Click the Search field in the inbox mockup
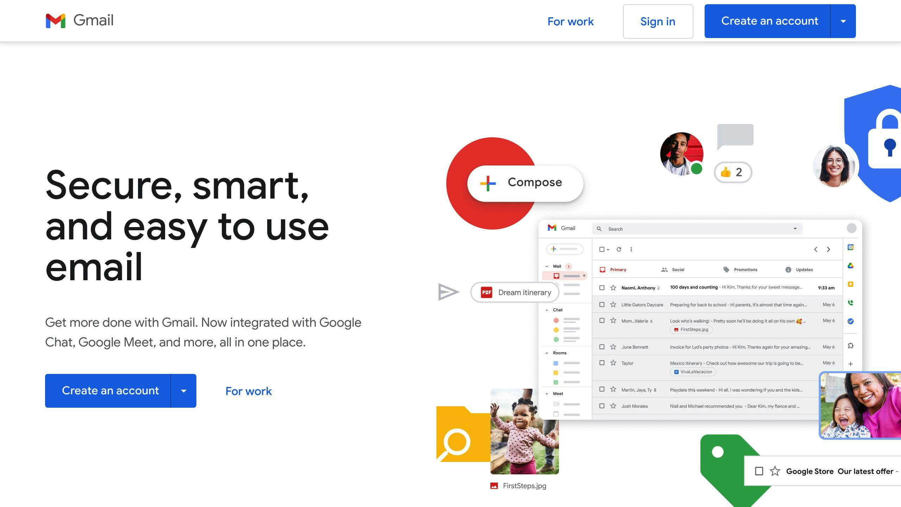 click(x=697, y=229)
